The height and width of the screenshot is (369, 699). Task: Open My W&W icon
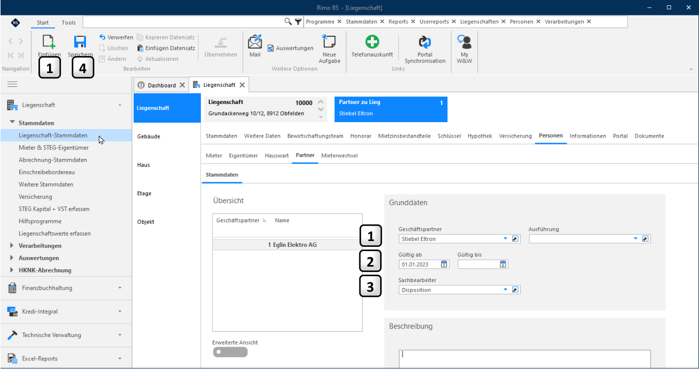click(x=465, y=42)
